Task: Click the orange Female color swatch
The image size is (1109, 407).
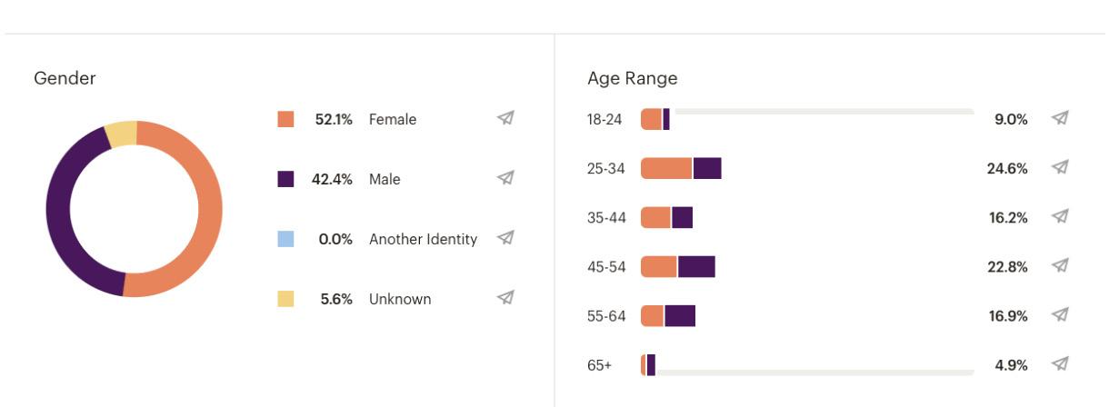Action: pos(285,119)
